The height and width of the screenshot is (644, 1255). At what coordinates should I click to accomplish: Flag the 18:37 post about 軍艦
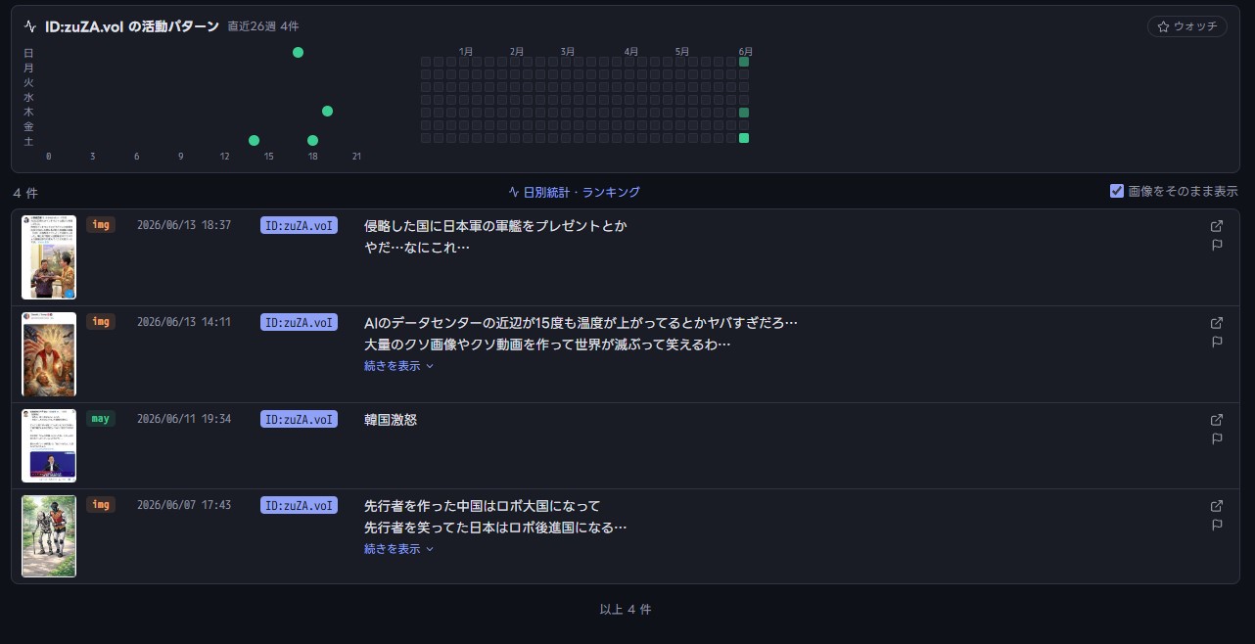coord(1217,246)
